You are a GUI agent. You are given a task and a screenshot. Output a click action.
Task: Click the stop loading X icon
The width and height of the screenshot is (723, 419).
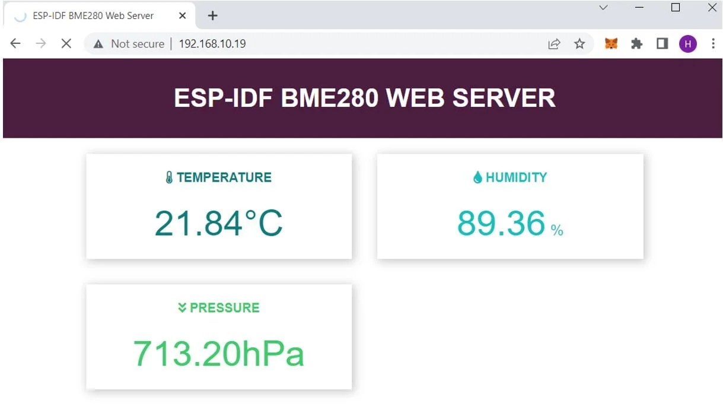click(x=66, y=43)
